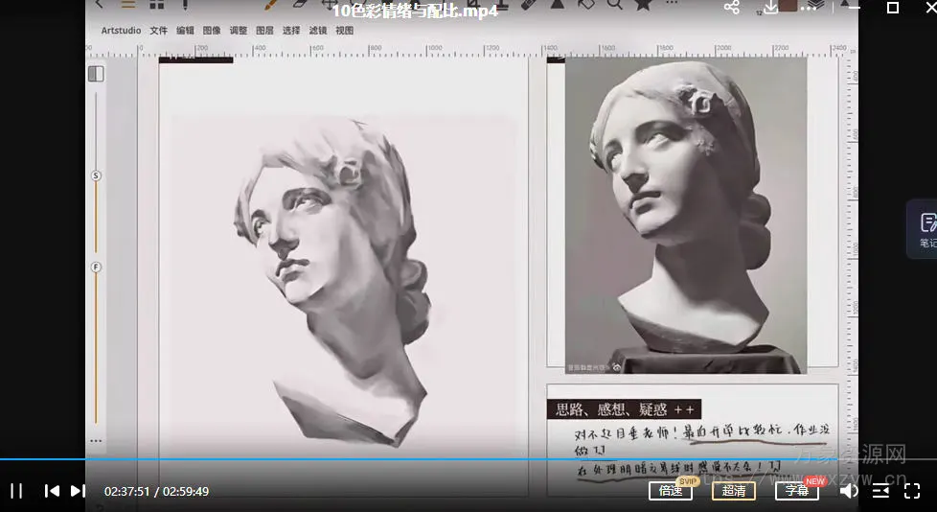This screenshot has width=937, height=512.
Task: Open the 倍速 playback speed options
Action: coord(670,491)
